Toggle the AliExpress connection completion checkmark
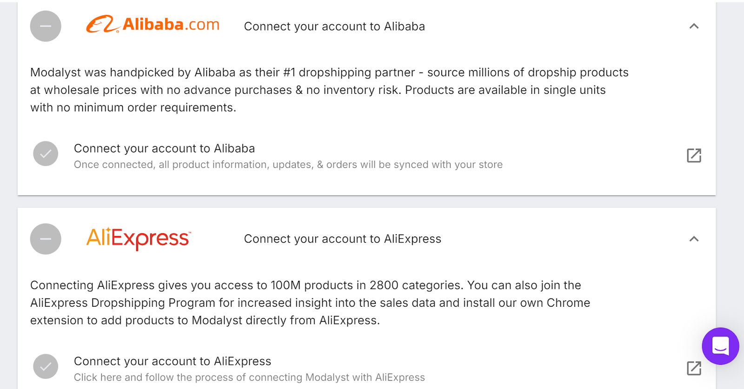Image resolution: width=744 pixels, height=389 pixels. 45,366
